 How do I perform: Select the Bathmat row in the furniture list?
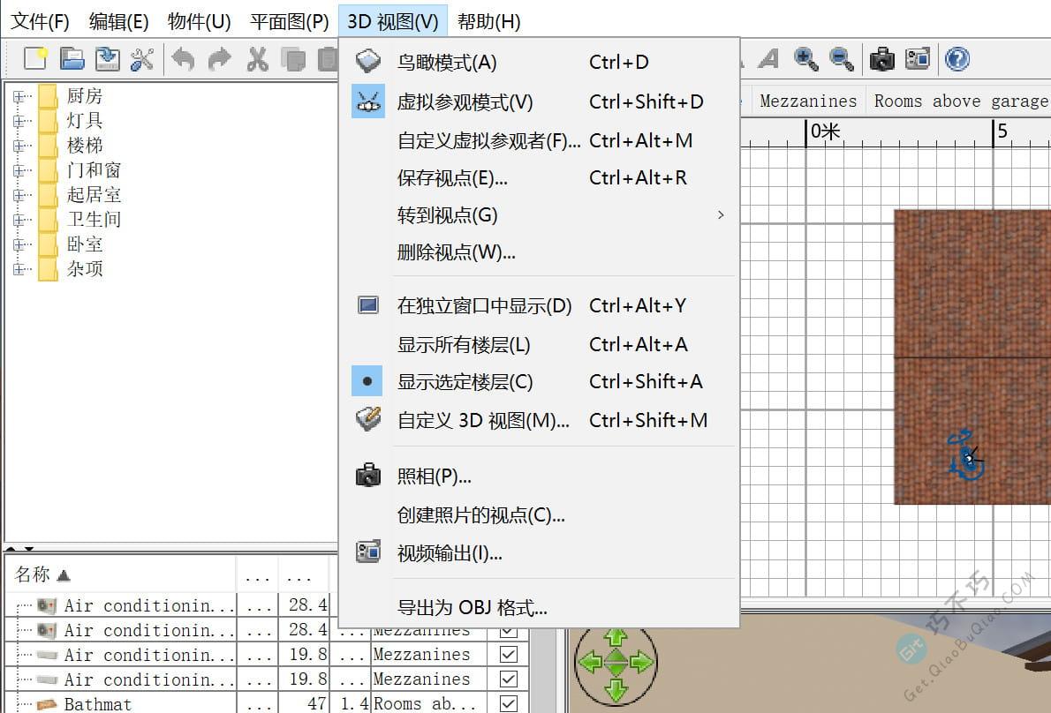267,703
